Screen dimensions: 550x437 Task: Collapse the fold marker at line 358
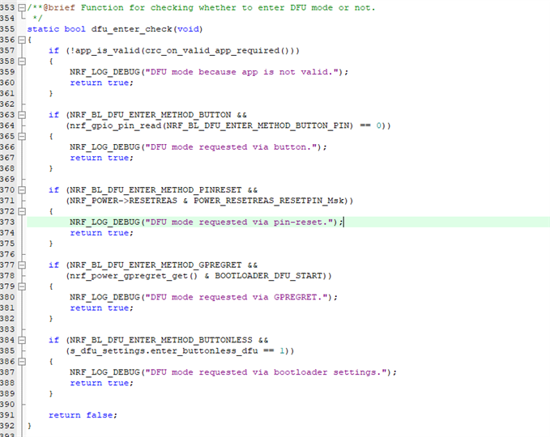click(x=22, y=61)
